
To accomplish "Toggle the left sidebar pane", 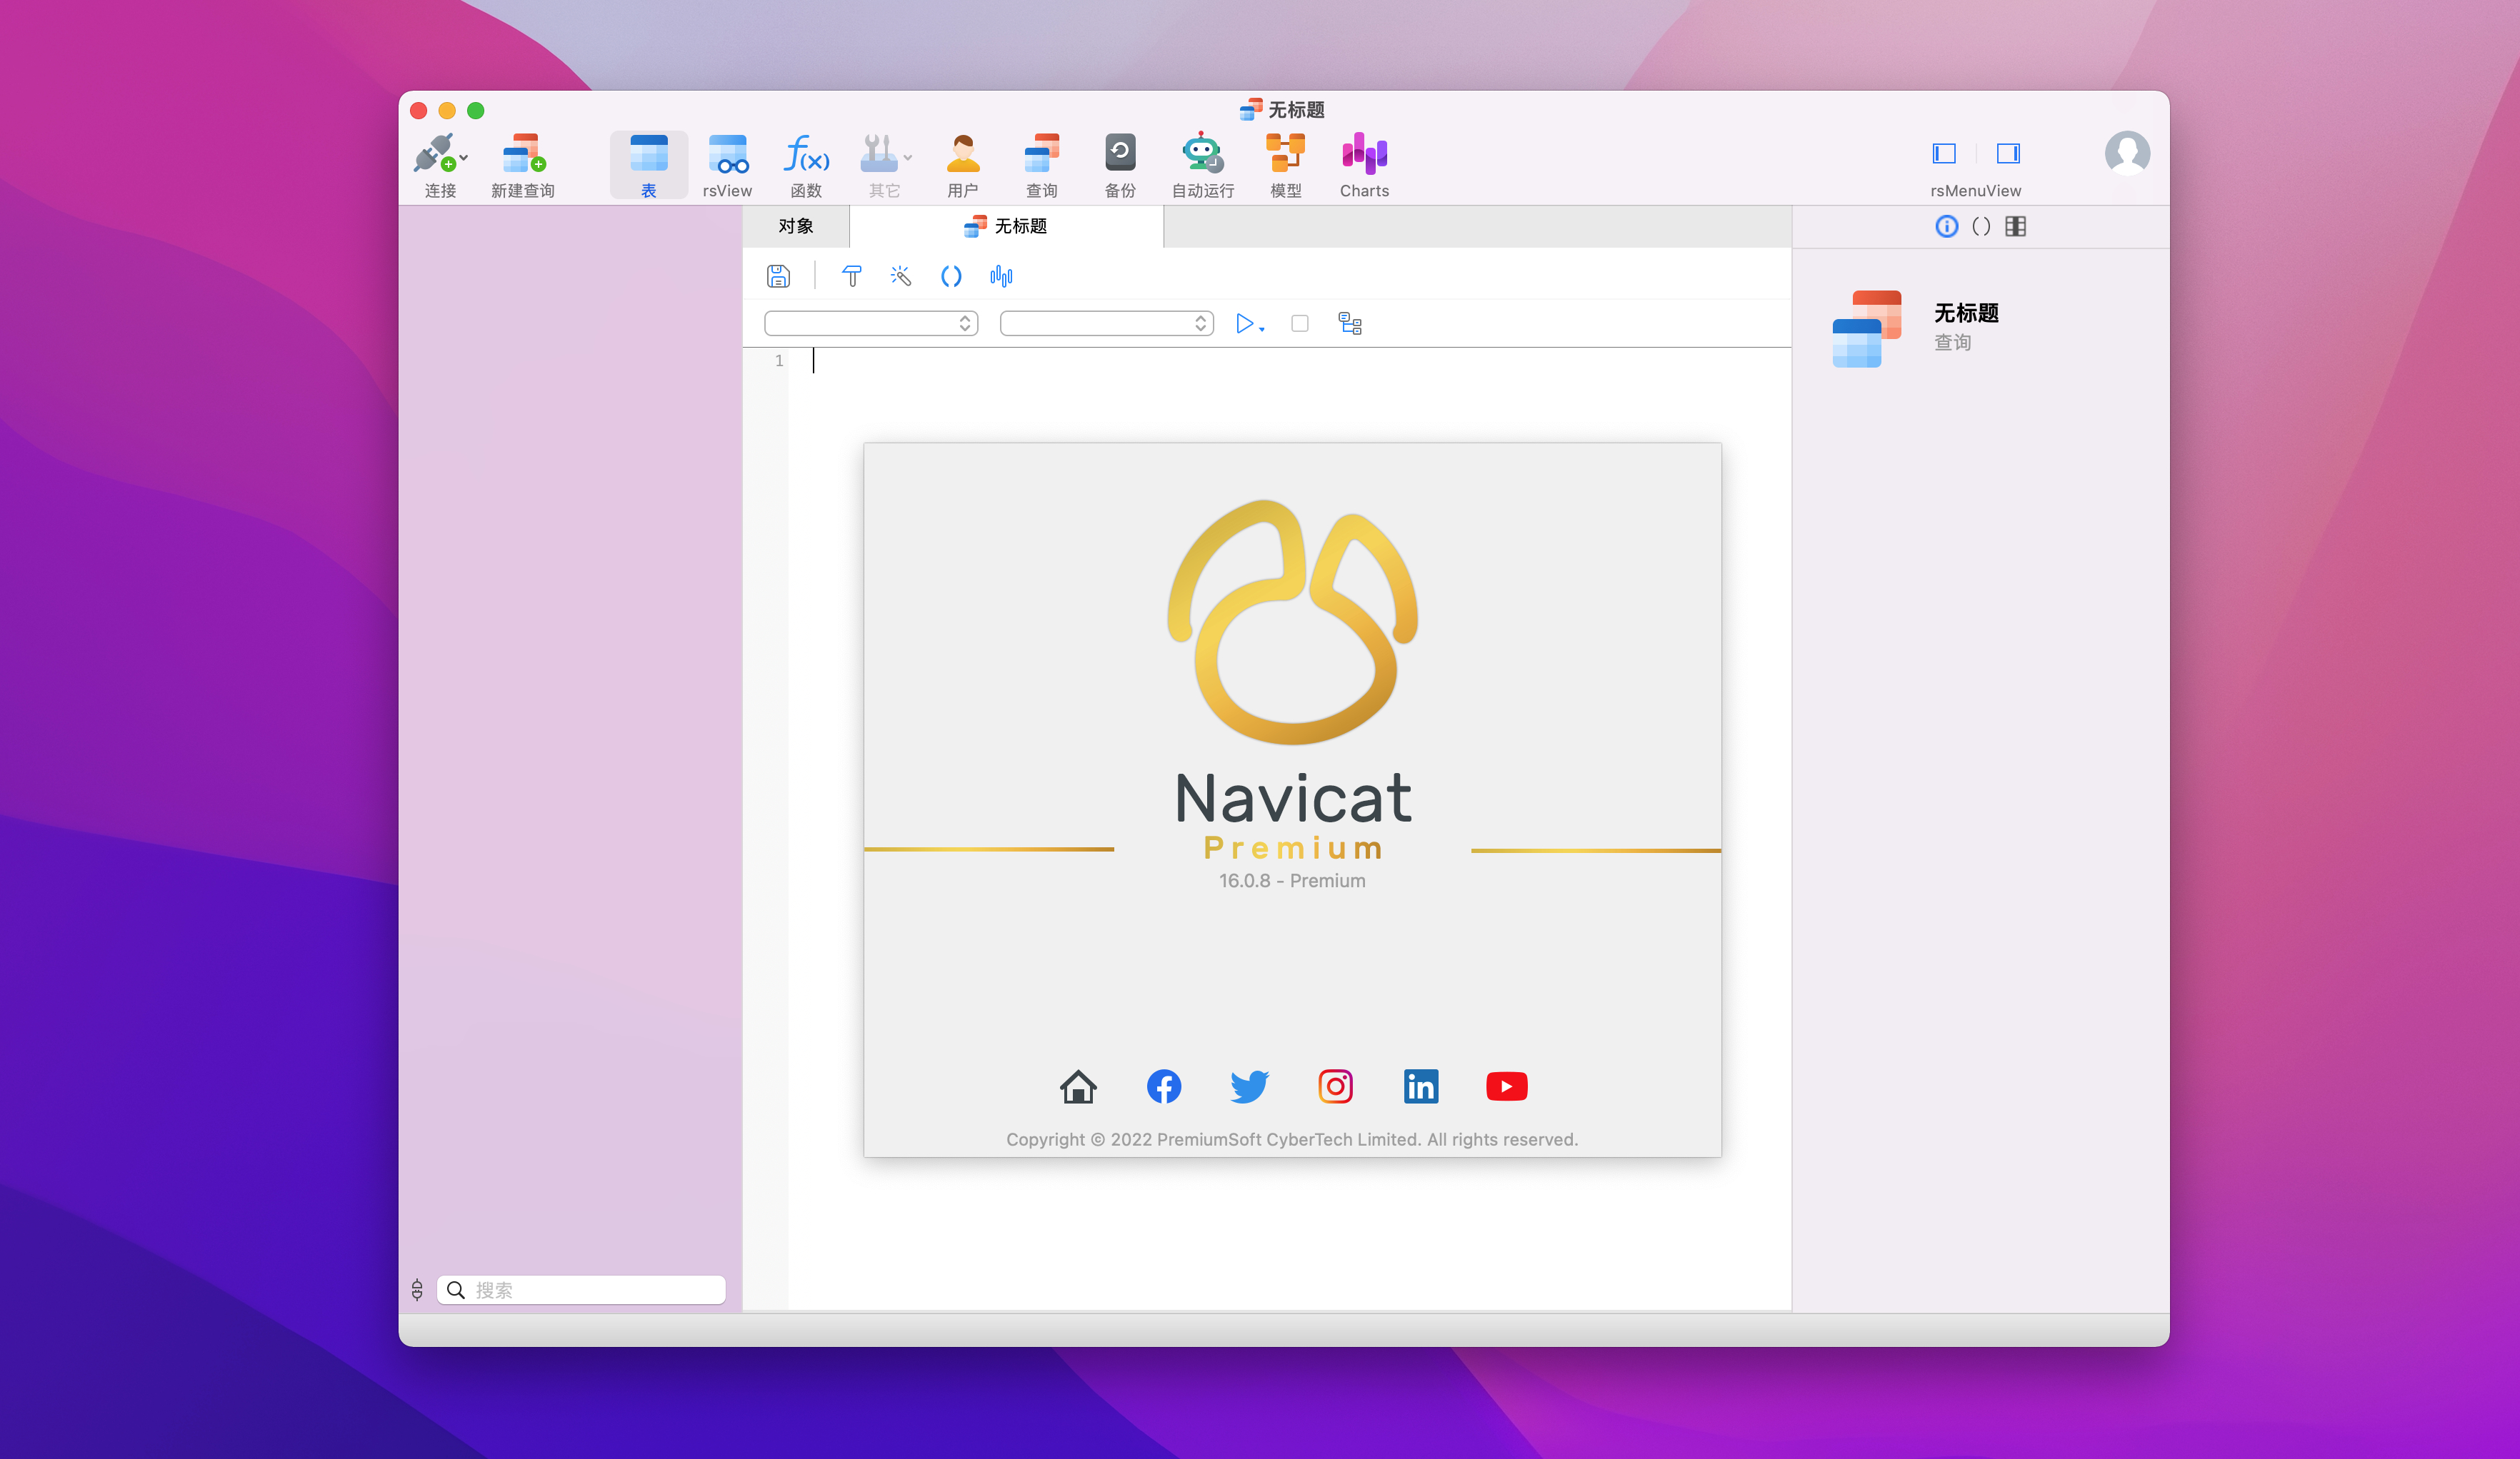I will coord(1943,153).
